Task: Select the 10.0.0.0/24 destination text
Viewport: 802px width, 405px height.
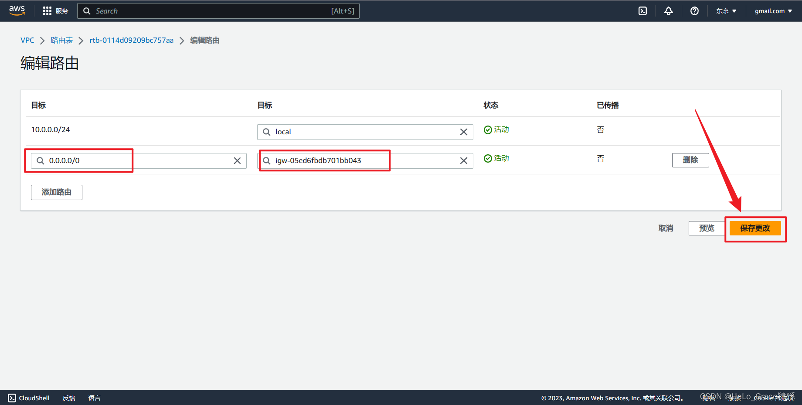Action: coord(51,129)
